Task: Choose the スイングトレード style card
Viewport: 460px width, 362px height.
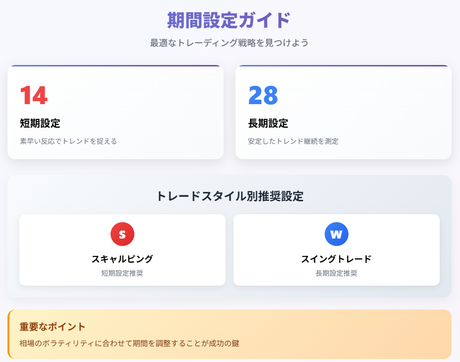Action: [337, 250]
